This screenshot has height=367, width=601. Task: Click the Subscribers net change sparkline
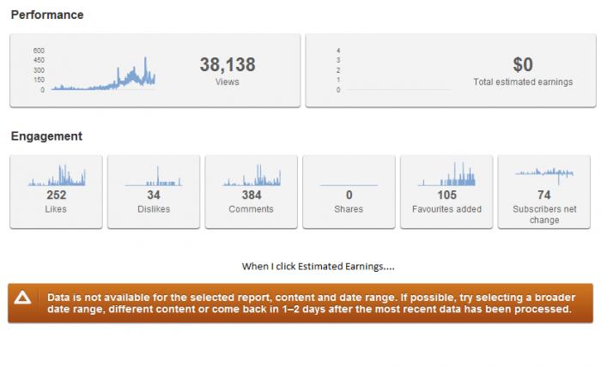pyautogui.click(x=544, y=176)
